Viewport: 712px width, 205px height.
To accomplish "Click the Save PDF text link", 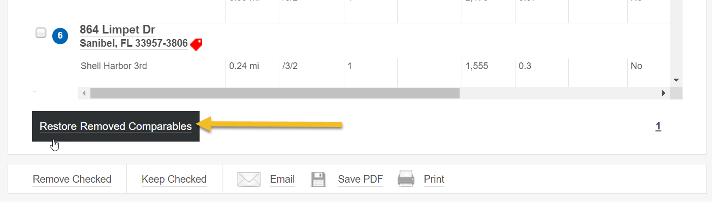I will click(360, 179).
